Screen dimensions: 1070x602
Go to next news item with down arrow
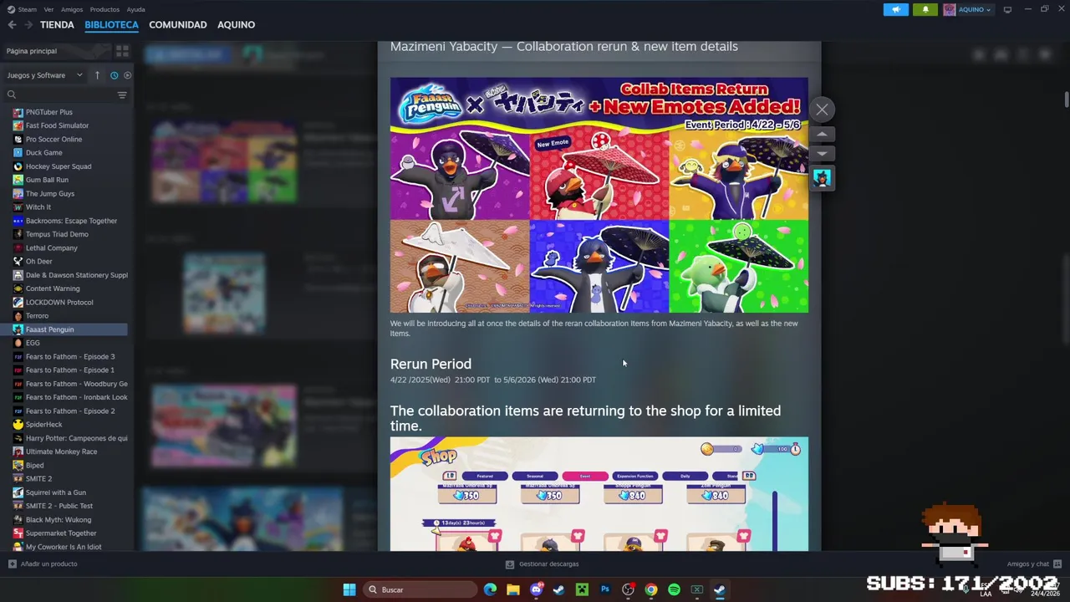pyautogui.click(x=822, y=154)
